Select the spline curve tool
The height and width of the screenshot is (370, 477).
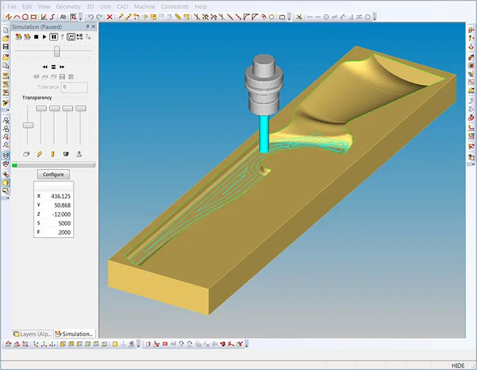pos(52,17)
